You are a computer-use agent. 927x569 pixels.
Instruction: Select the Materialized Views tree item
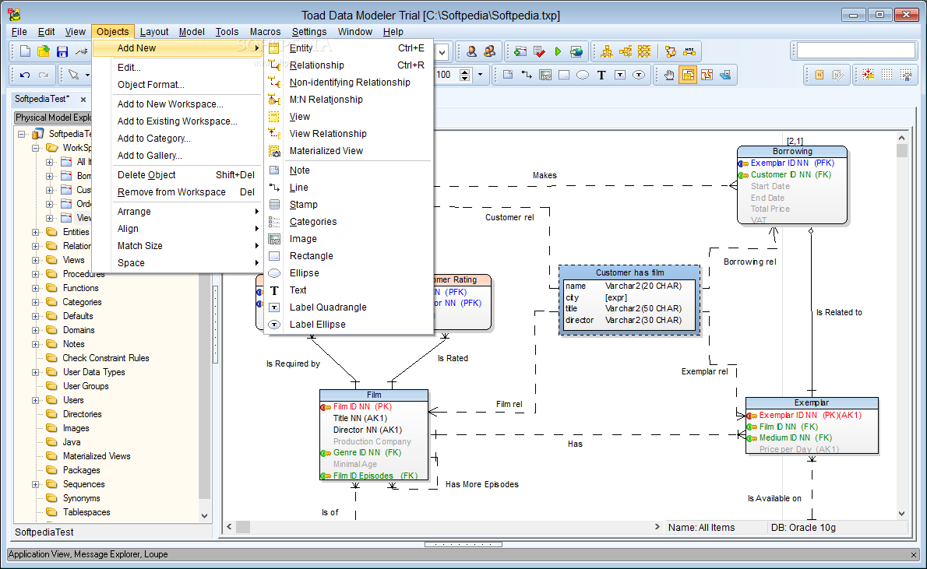click(x=97, y=456)
